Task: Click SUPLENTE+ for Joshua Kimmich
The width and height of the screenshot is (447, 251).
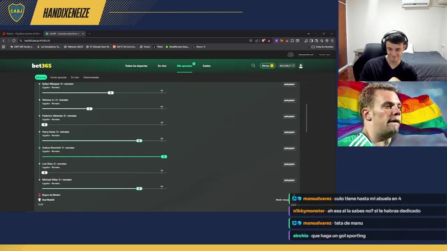Action: click(x=289, y=149)
